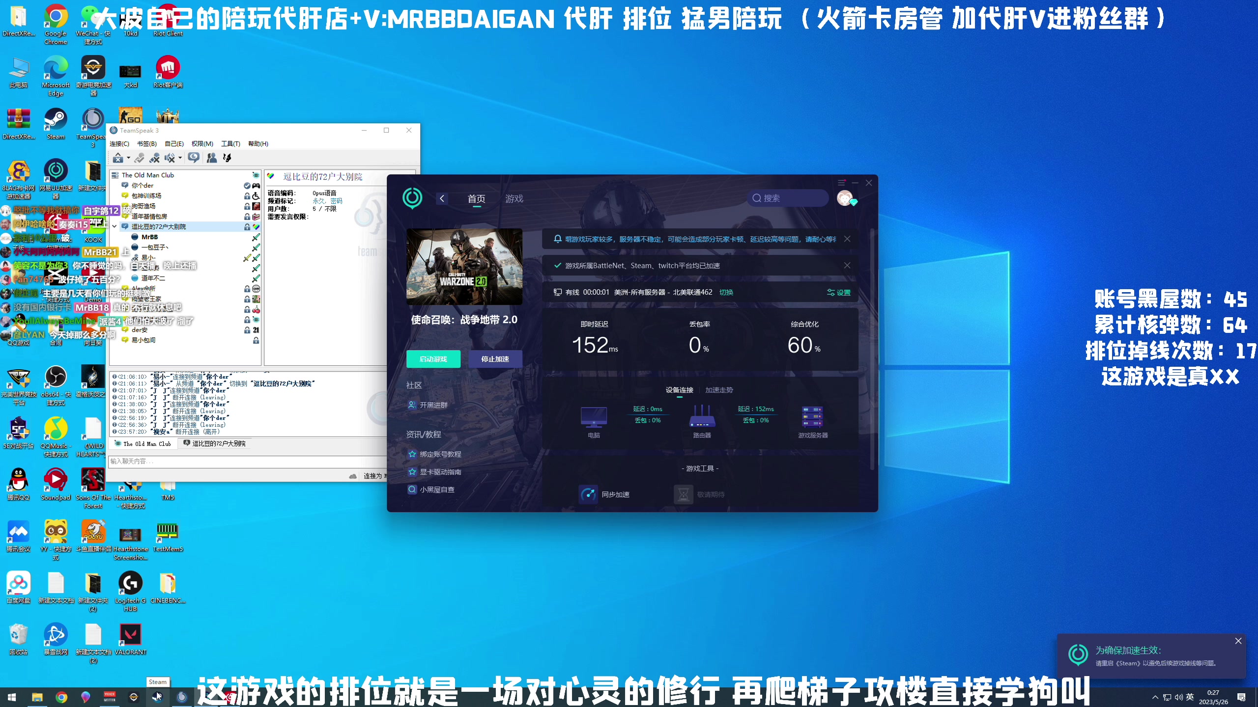Open the Logitech G HUB desktop icon
This screenshot has height=707, width=1258.
point(130,591)
